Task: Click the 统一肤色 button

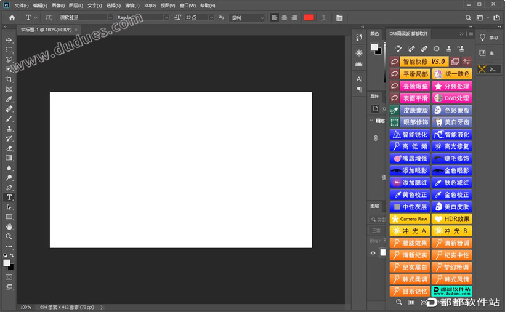Action: (452, 74)
